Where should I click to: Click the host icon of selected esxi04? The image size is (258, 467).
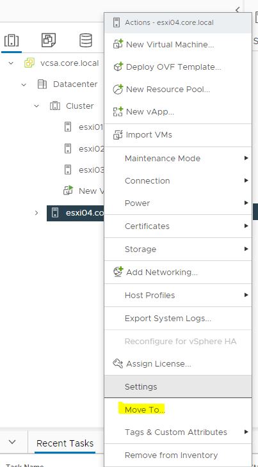[55, 212]
